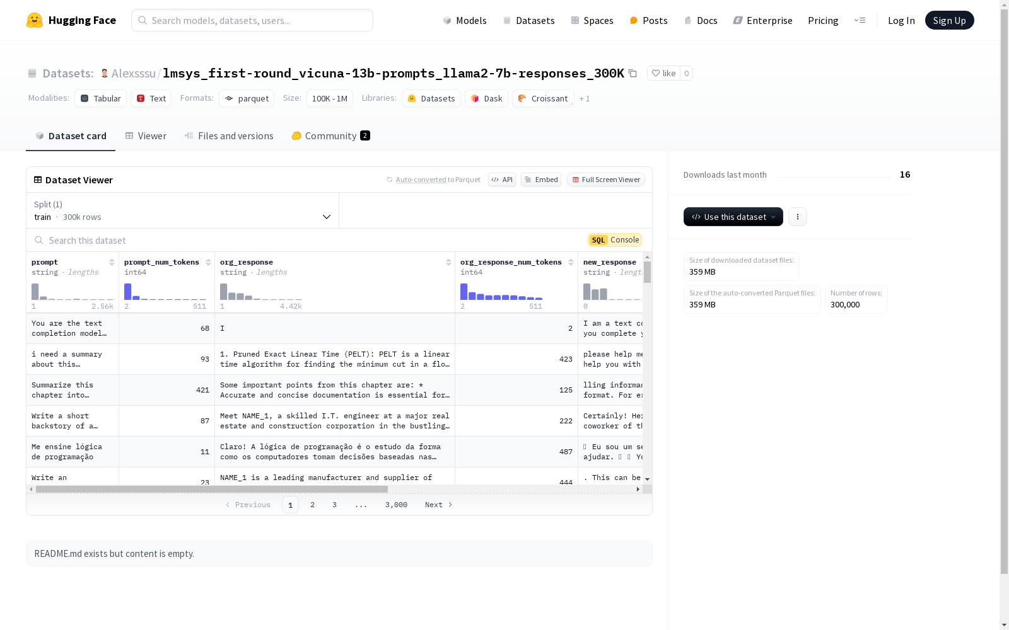Open the Models page
The image size is (1009, 630).
pos(465,20)
